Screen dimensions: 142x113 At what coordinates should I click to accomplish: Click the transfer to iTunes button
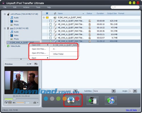click(111, 101)
